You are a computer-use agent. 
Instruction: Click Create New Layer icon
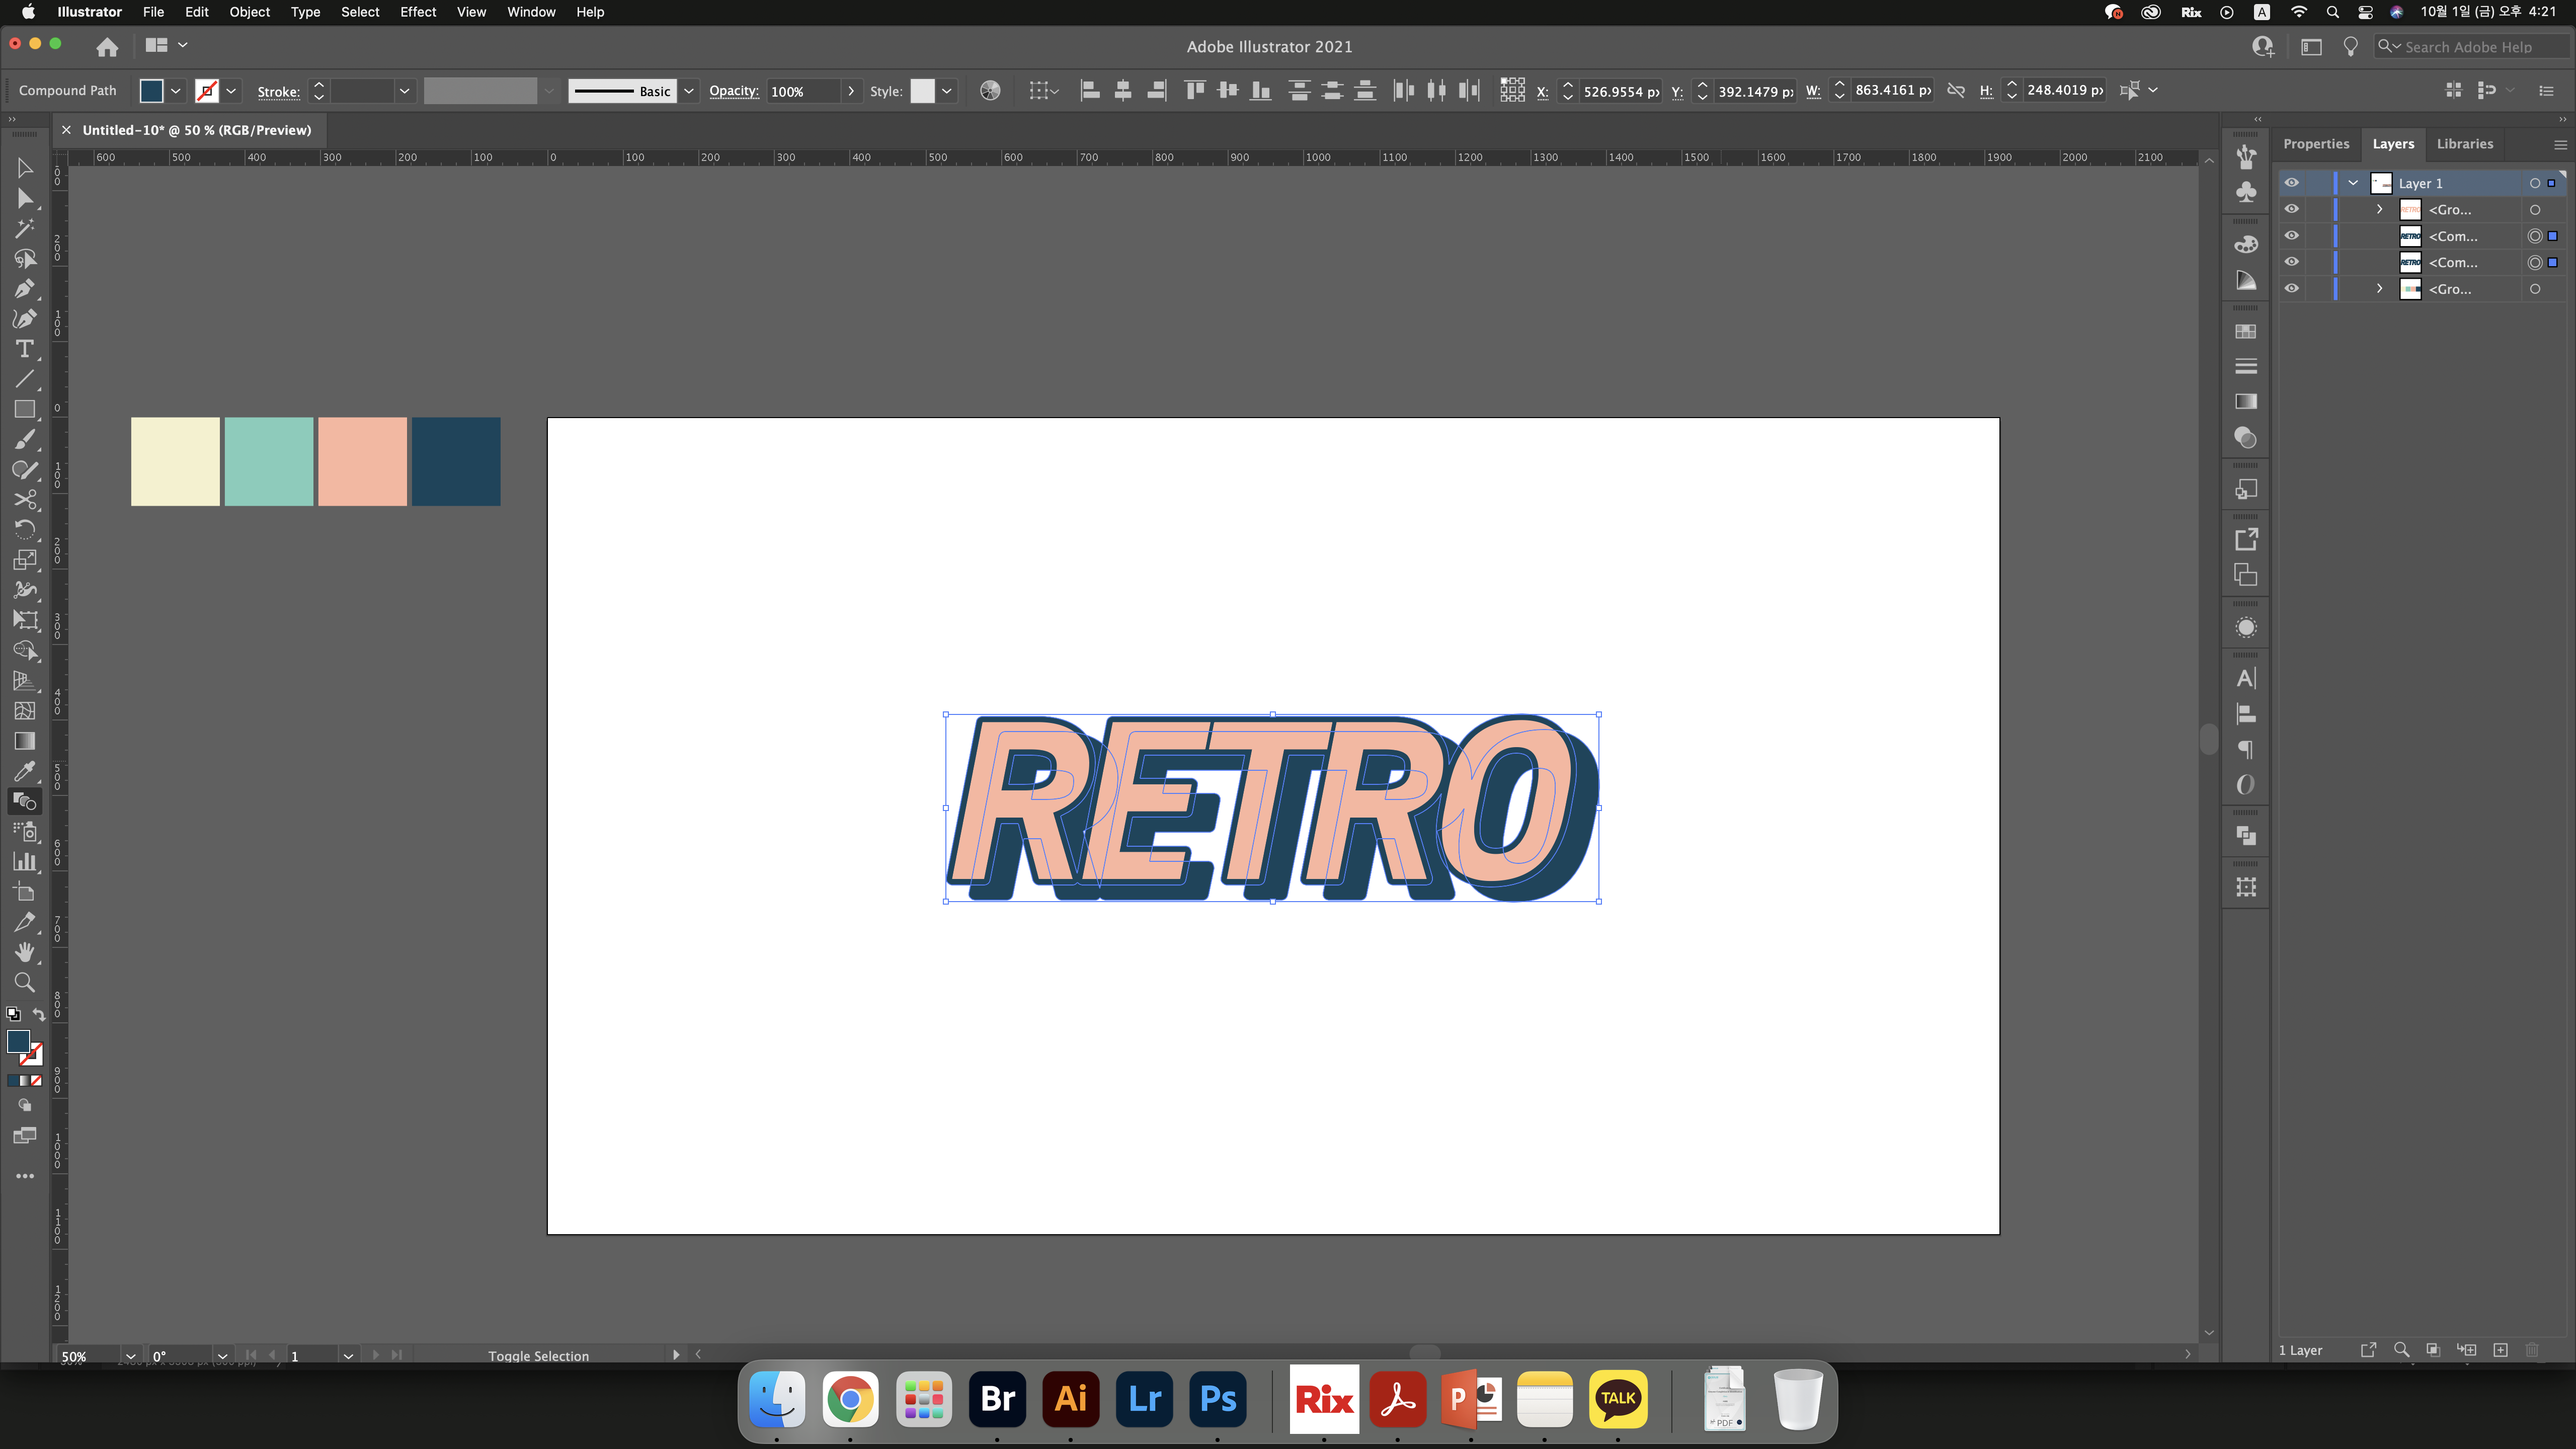click(2500, 1350)
